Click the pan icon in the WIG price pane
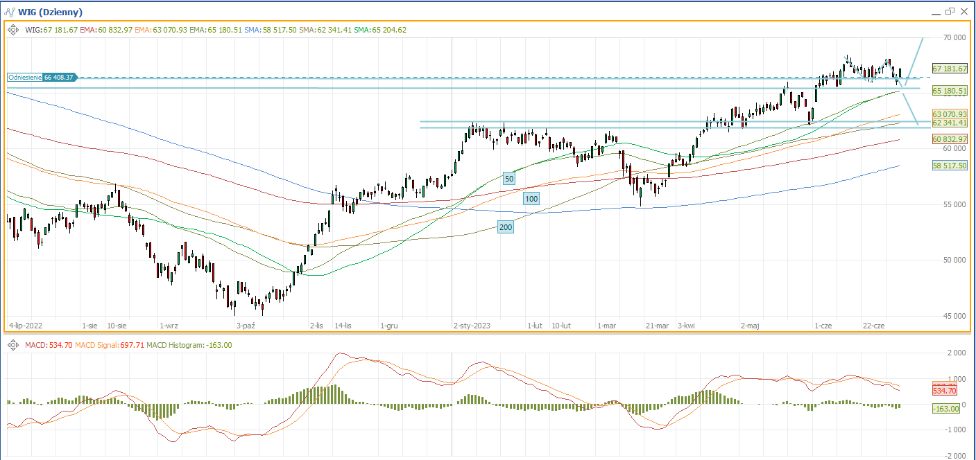The height and width of the screenshot is (460, 976). click(x=13, y=30)
